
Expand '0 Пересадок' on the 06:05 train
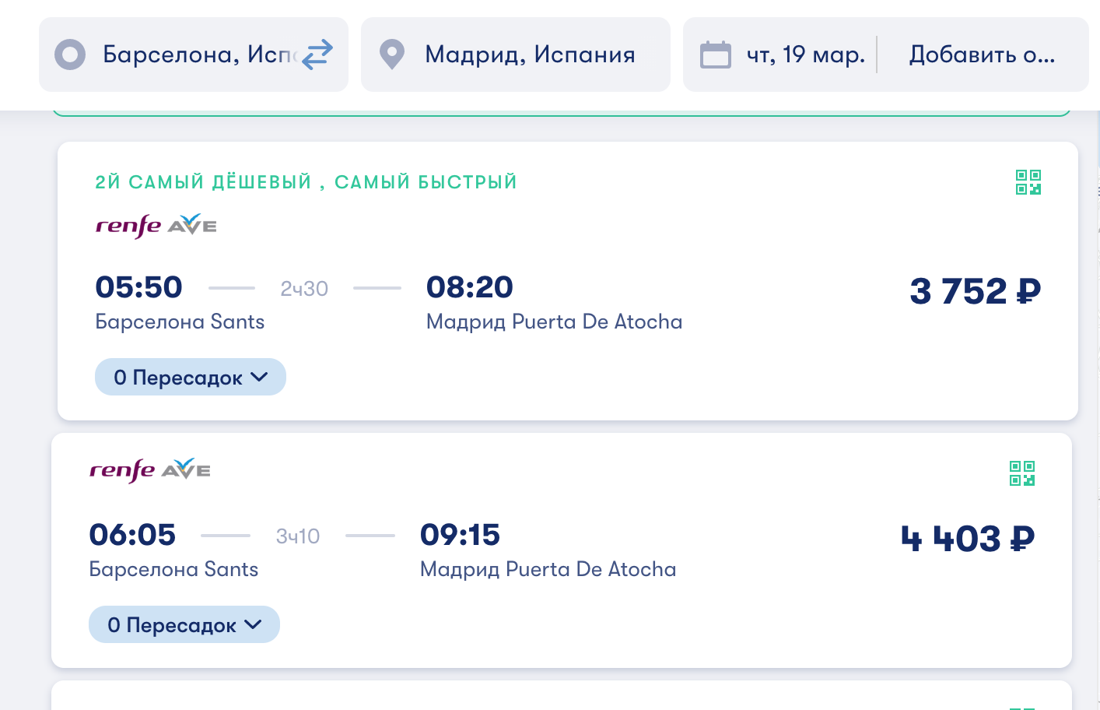coord(184,625)
